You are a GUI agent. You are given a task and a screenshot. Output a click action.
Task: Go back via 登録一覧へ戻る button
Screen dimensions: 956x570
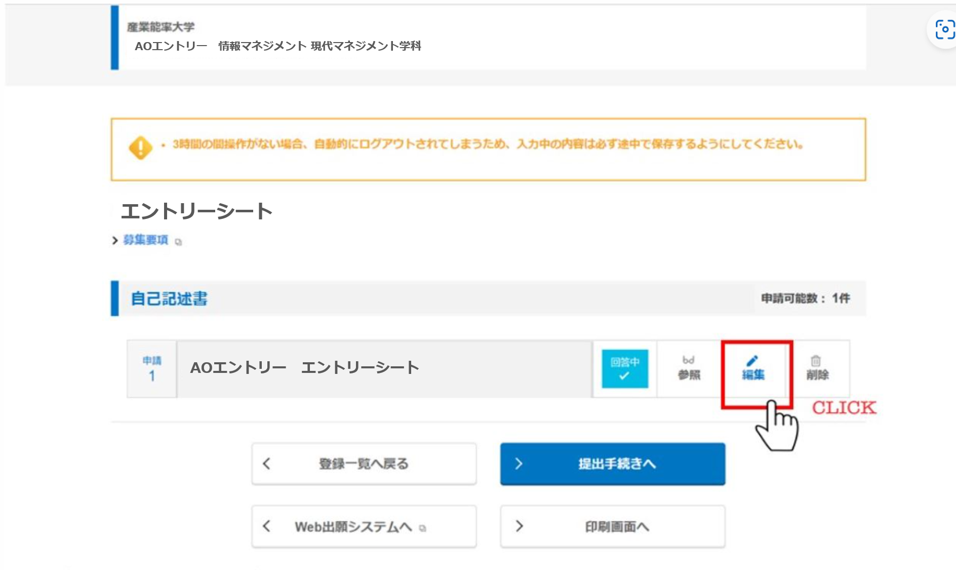coord(364,464)
